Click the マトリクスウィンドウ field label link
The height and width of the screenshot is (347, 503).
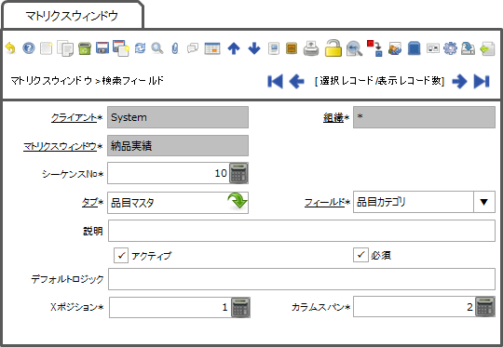(x=60, y=146)
